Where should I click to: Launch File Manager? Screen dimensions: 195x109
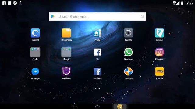click(66, 33)
